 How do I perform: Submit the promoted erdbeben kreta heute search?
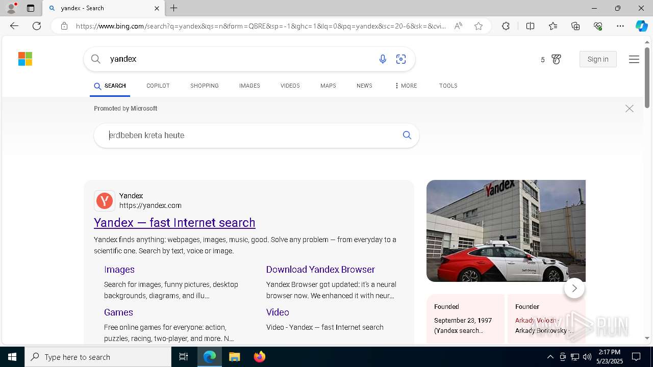tap(407, 135)
